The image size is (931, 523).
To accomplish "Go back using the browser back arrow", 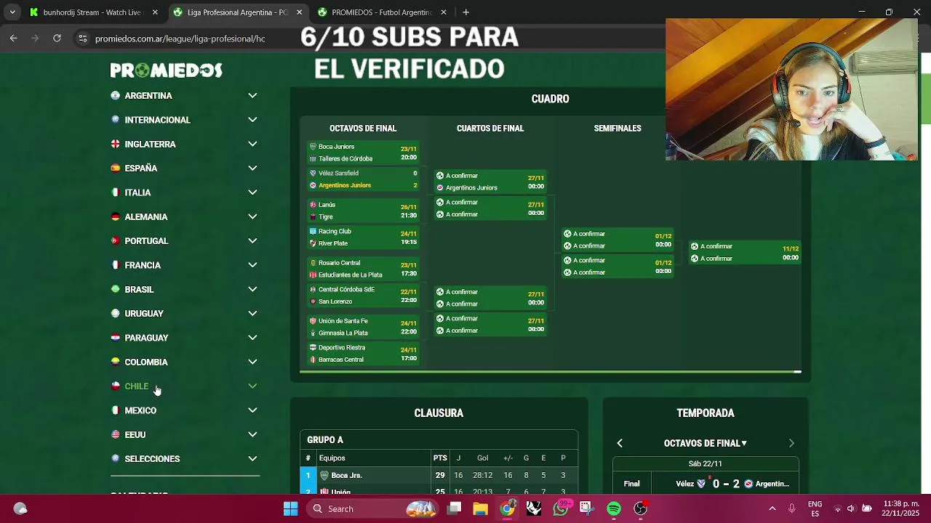I will [x=13, y=38].
